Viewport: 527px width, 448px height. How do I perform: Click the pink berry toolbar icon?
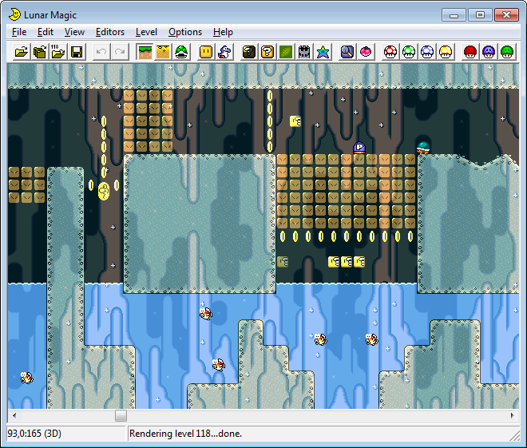tap(366, 52)
